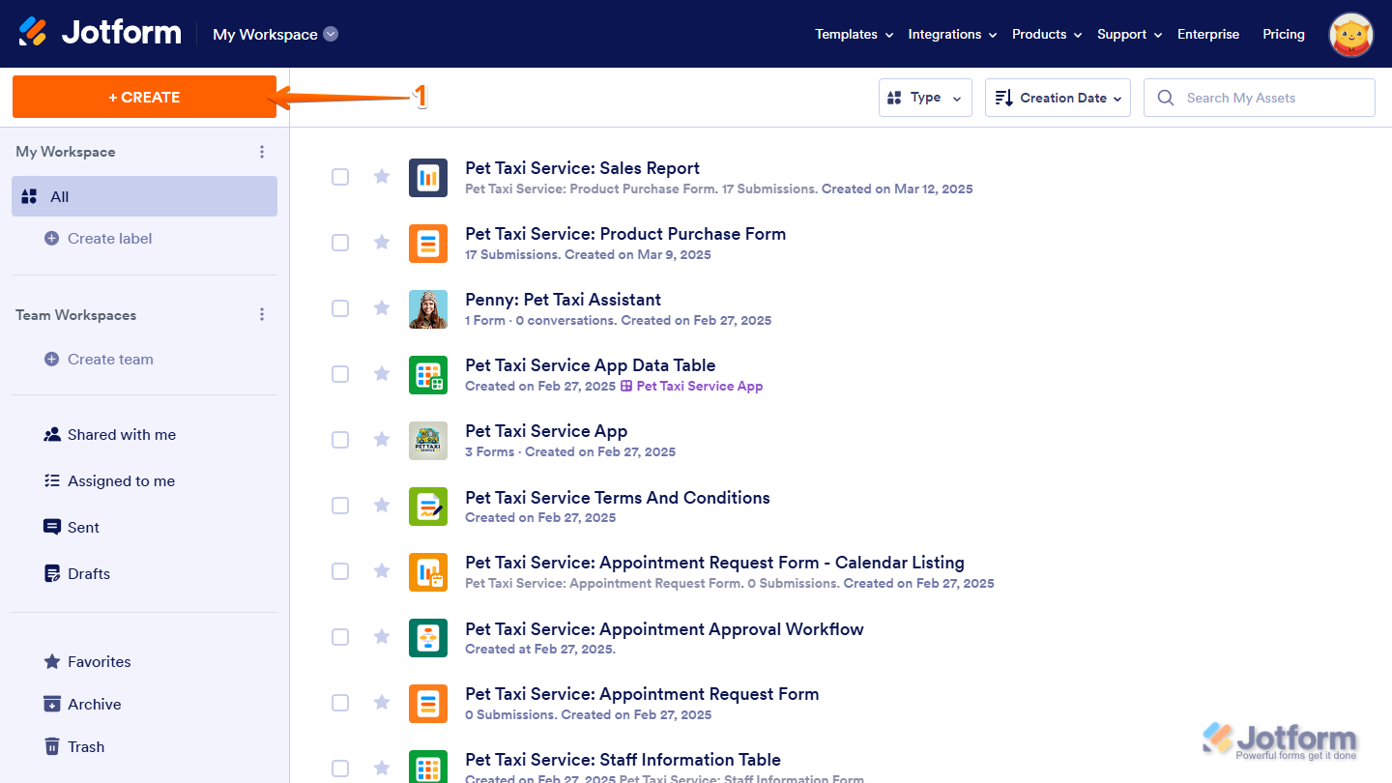This screenshot has width=1392, height=783.
Task: Star Pet Taxi Service: Appointment Request Form
Action: (x=382, y=702)
